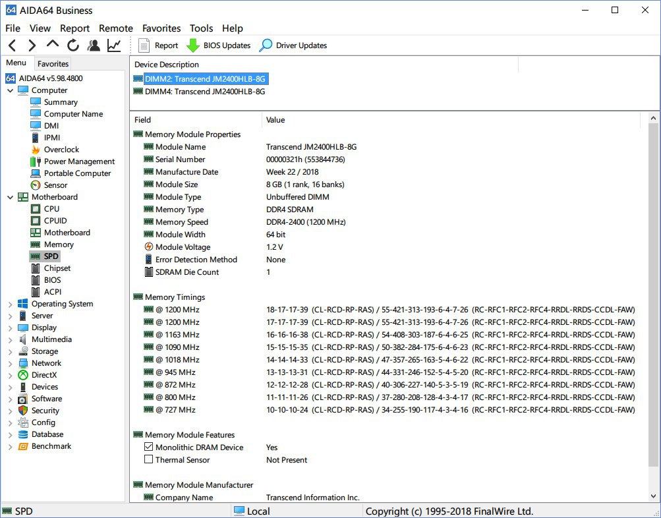The height and width of the screenshot is (518, 661).
Task: Open Driver Updates from toolbar
Action: (x=293, y=45)
